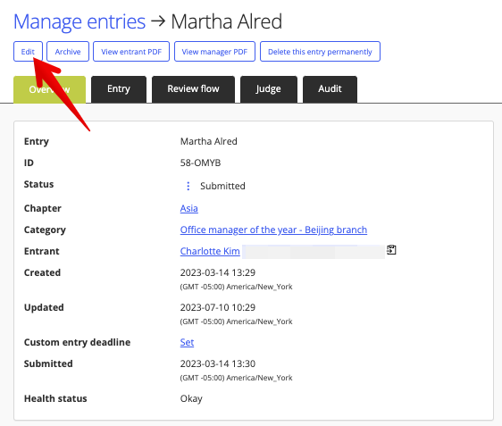Image resolution: width=502 pixels, height=426 pixels.
Task: Open the Asia chapter link
Action: click(188, 208)
